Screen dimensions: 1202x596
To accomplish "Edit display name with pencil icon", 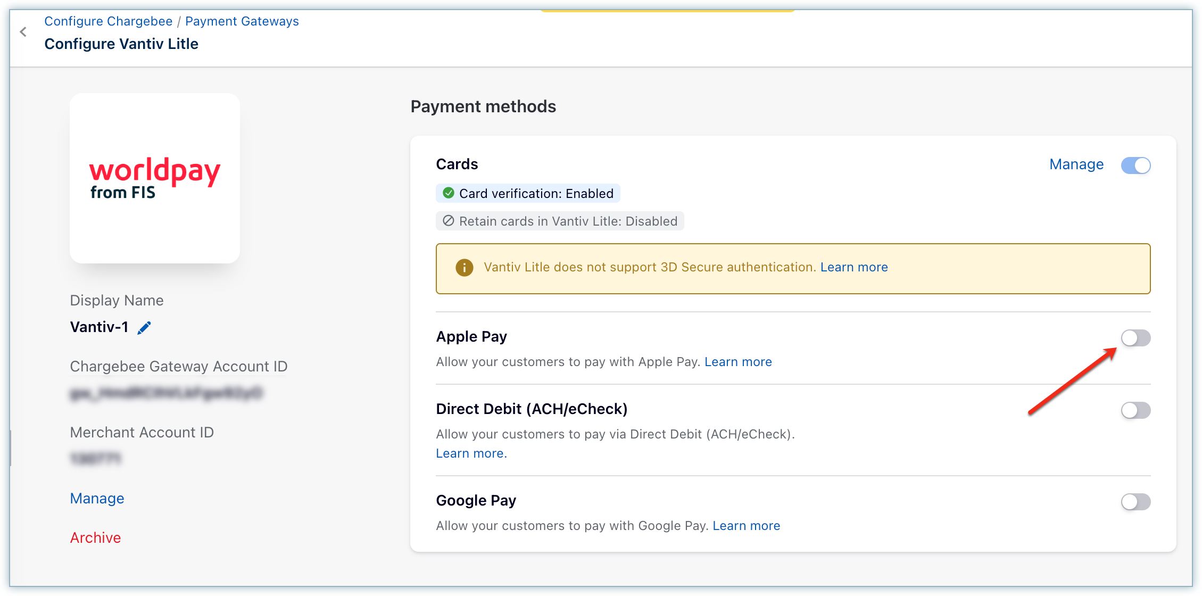I will point(144,328).
